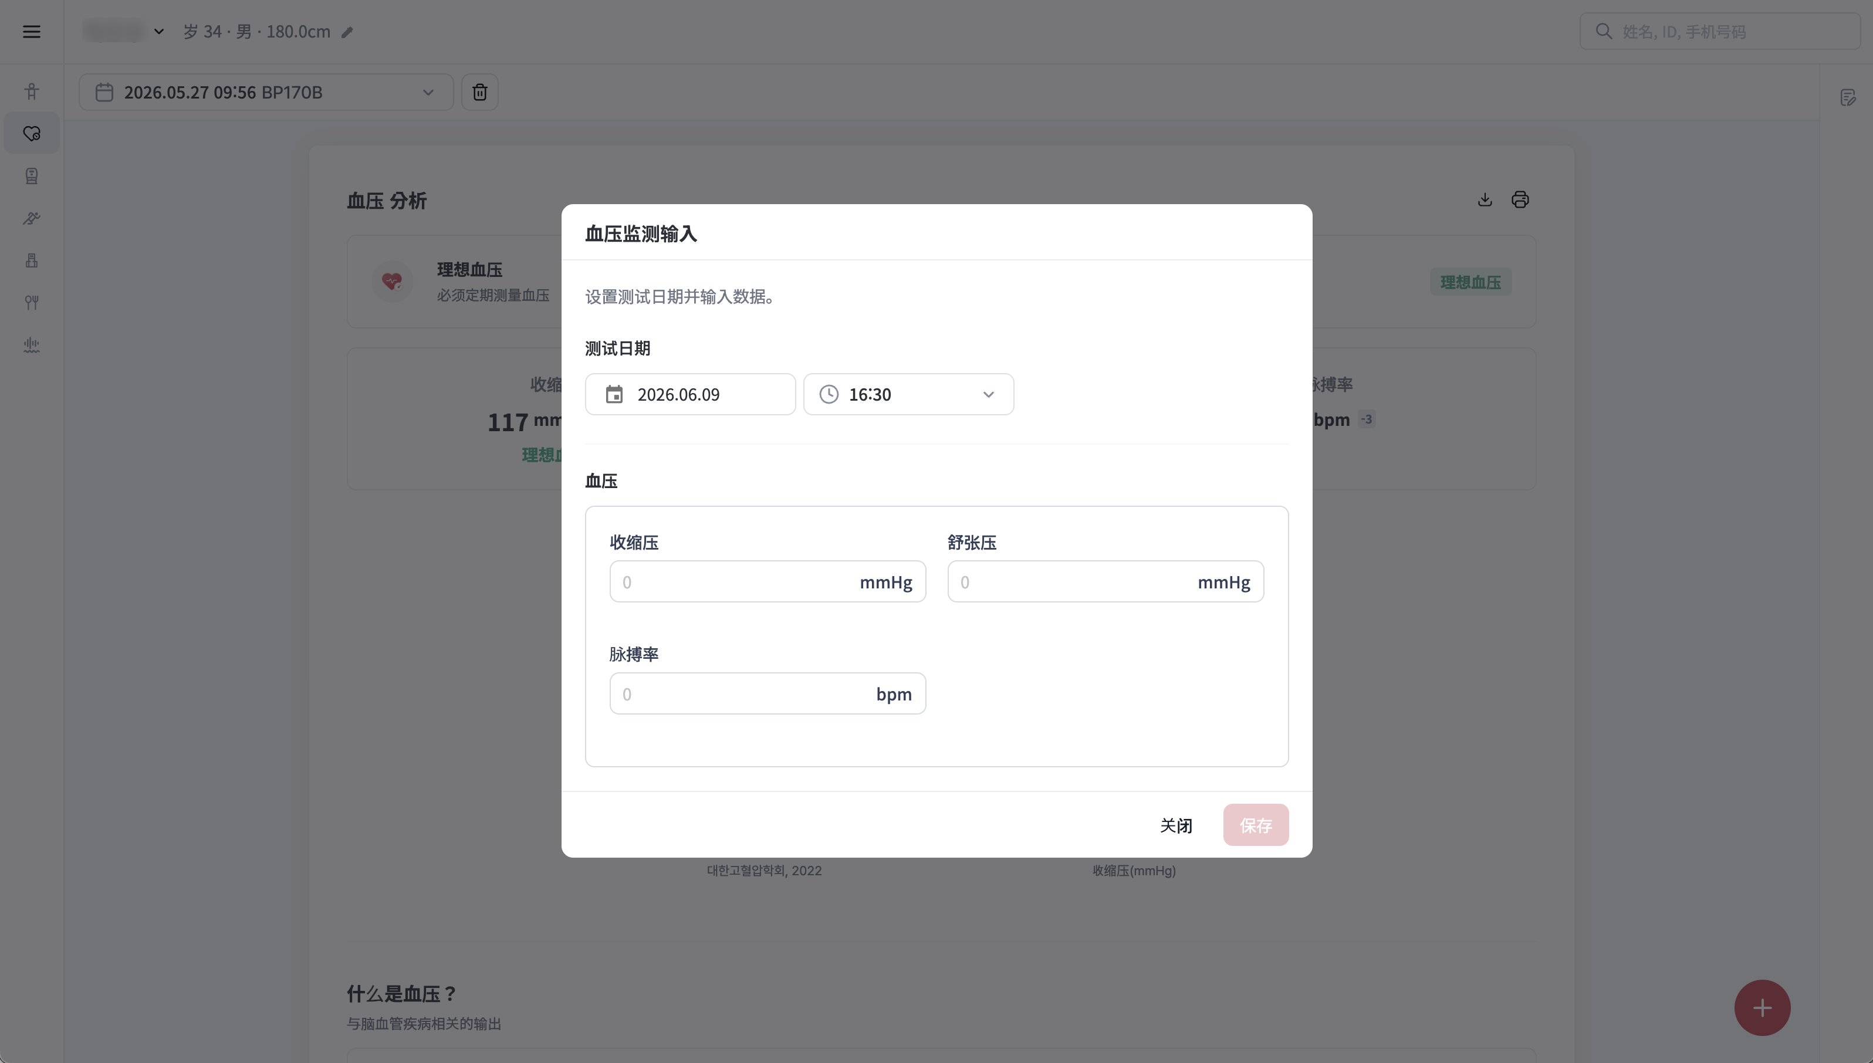The height and width of the screenshot is (1063, 1873).
Task: Expand patient name dropdown chevron
Action: (x=158, y=32)
